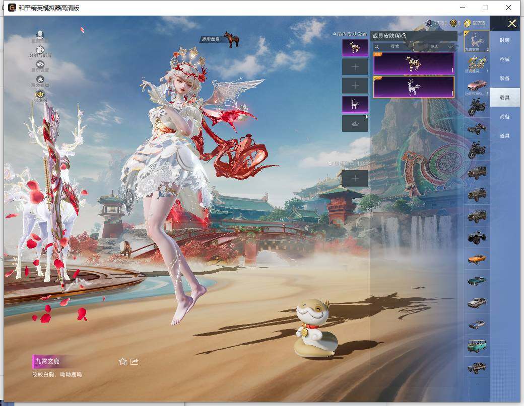
Task: Select the golden deer skin in skin list
Action: pyautogui.click(x=414, y=63)
